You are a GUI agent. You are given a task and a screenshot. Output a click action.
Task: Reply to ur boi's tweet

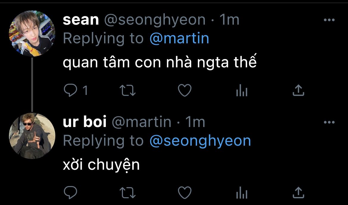pos(70,193)
